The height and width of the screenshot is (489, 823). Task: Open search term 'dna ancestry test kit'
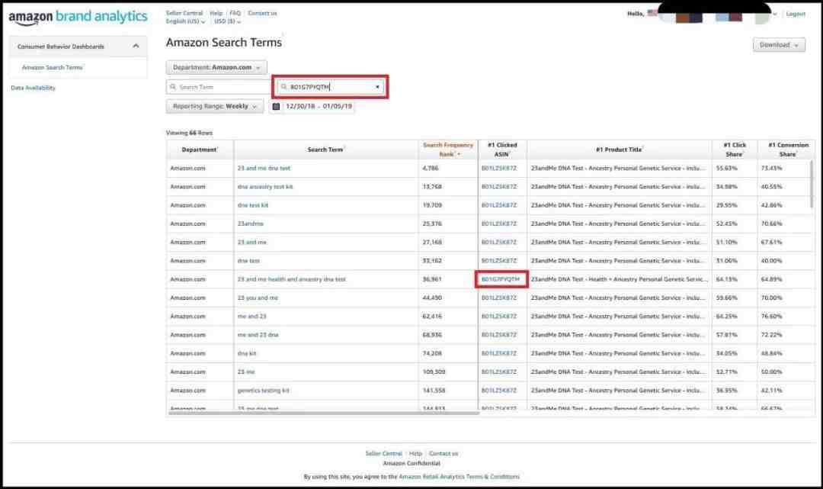point(265,186)
